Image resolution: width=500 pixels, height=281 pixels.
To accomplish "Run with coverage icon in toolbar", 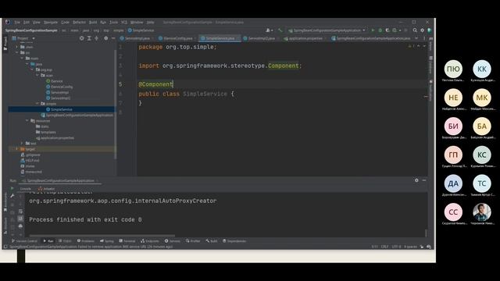I will [387, 30].
